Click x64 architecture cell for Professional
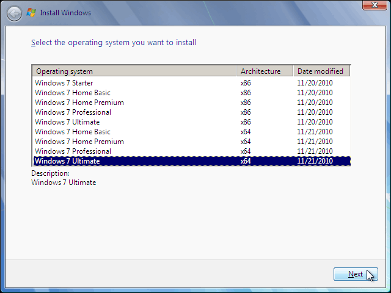 [246, 151]
